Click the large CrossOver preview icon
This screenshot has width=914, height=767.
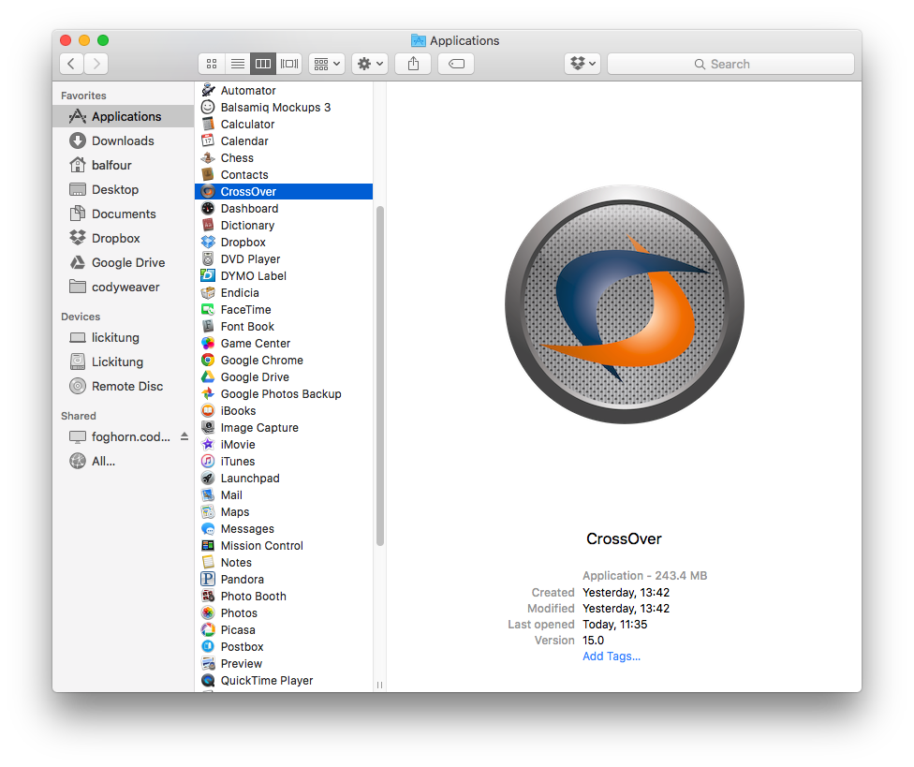pos(624,304)
